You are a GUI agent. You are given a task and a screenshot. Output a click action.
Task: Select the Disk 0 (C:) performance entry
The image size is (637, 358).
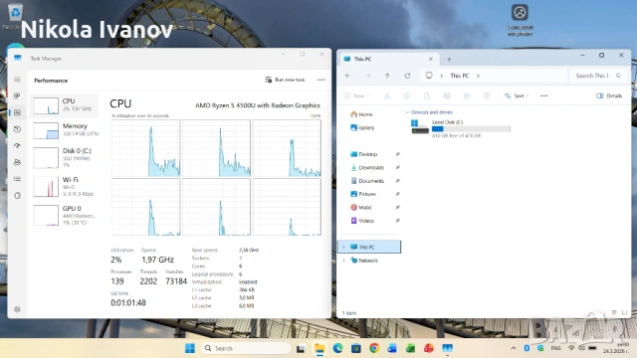(64, 157)
